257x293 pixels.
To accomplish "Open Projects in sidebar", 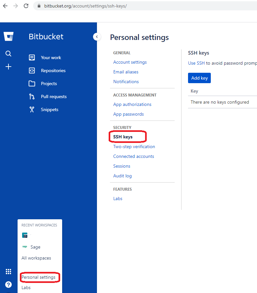I will point(49,83).
